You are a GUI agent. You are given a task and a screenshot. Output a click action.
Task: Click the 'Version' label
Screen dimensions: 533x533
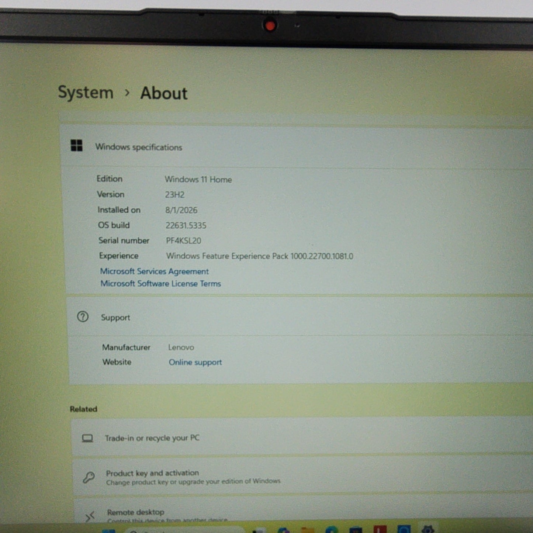click(x=111, y=194)
